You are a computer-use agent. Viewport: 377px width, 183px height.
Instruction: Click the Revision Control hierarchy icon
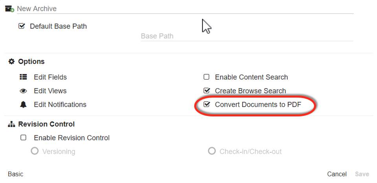pos(11,124)
